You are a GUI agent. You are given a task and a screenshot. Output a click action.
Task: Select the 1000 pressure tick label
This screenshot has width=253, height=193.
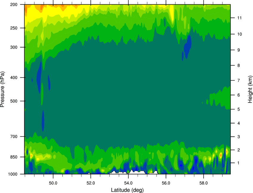(x=13, y=174)
